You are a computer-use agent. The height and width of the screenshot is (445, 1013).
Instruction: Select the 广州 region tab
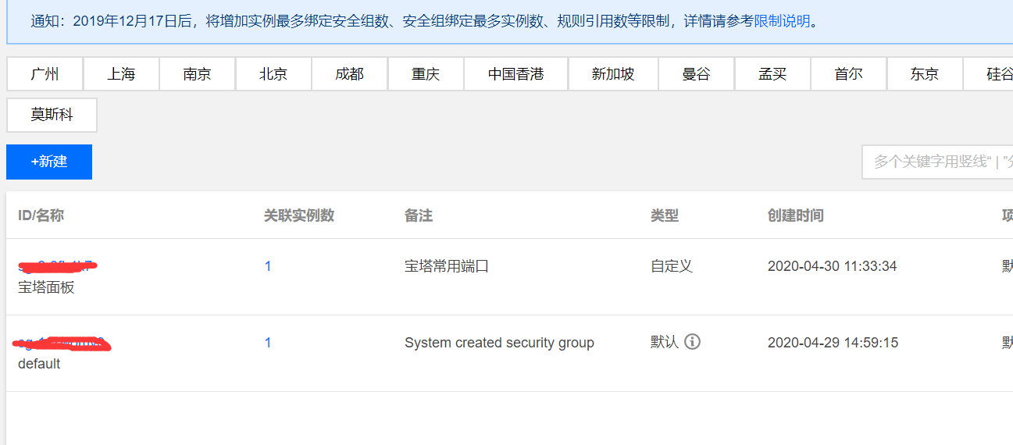[x=45, y=74]
